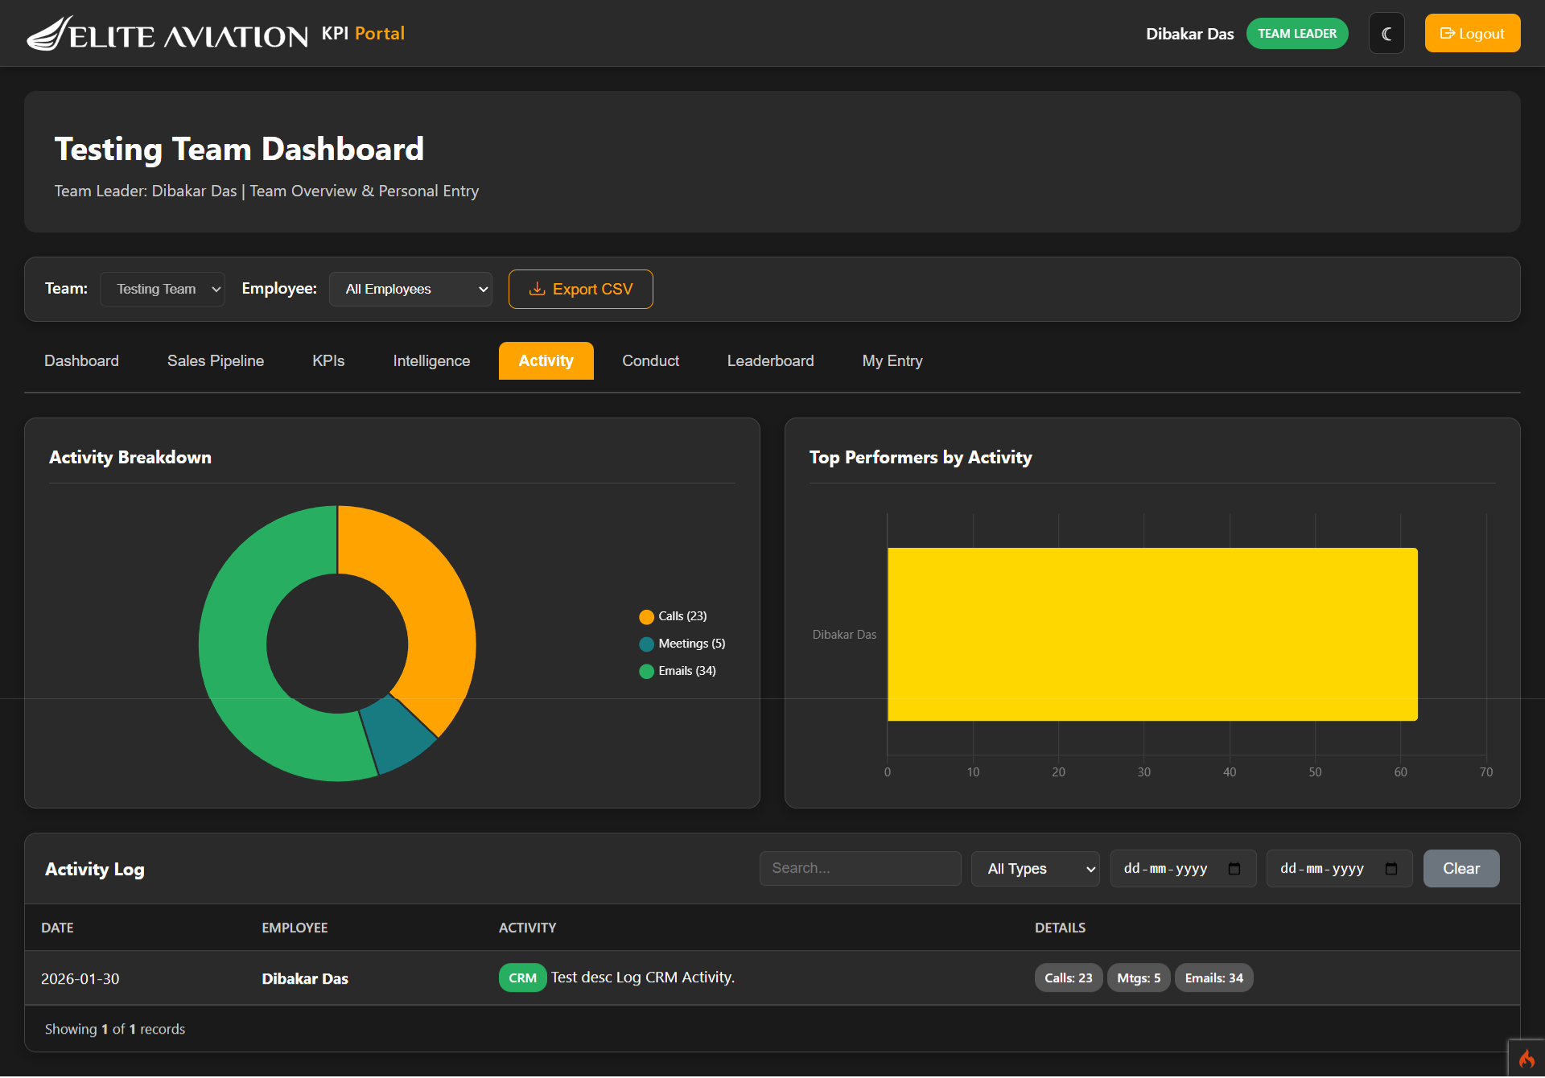The image size is (1545, 1078).
Task: Toggle dark mode moon icon
Action: [x=1386, y=34]
